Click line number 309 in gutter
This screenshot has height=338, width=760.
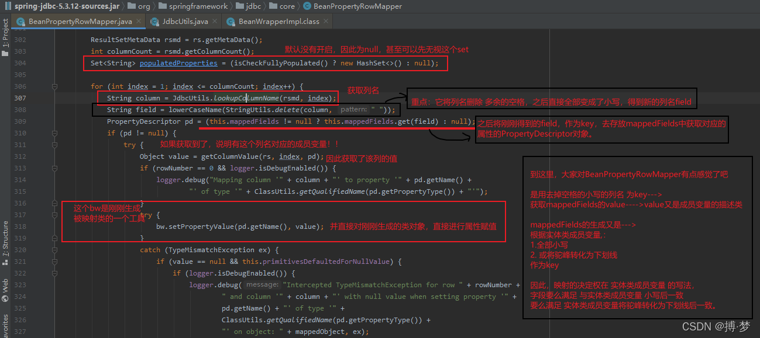20,121
